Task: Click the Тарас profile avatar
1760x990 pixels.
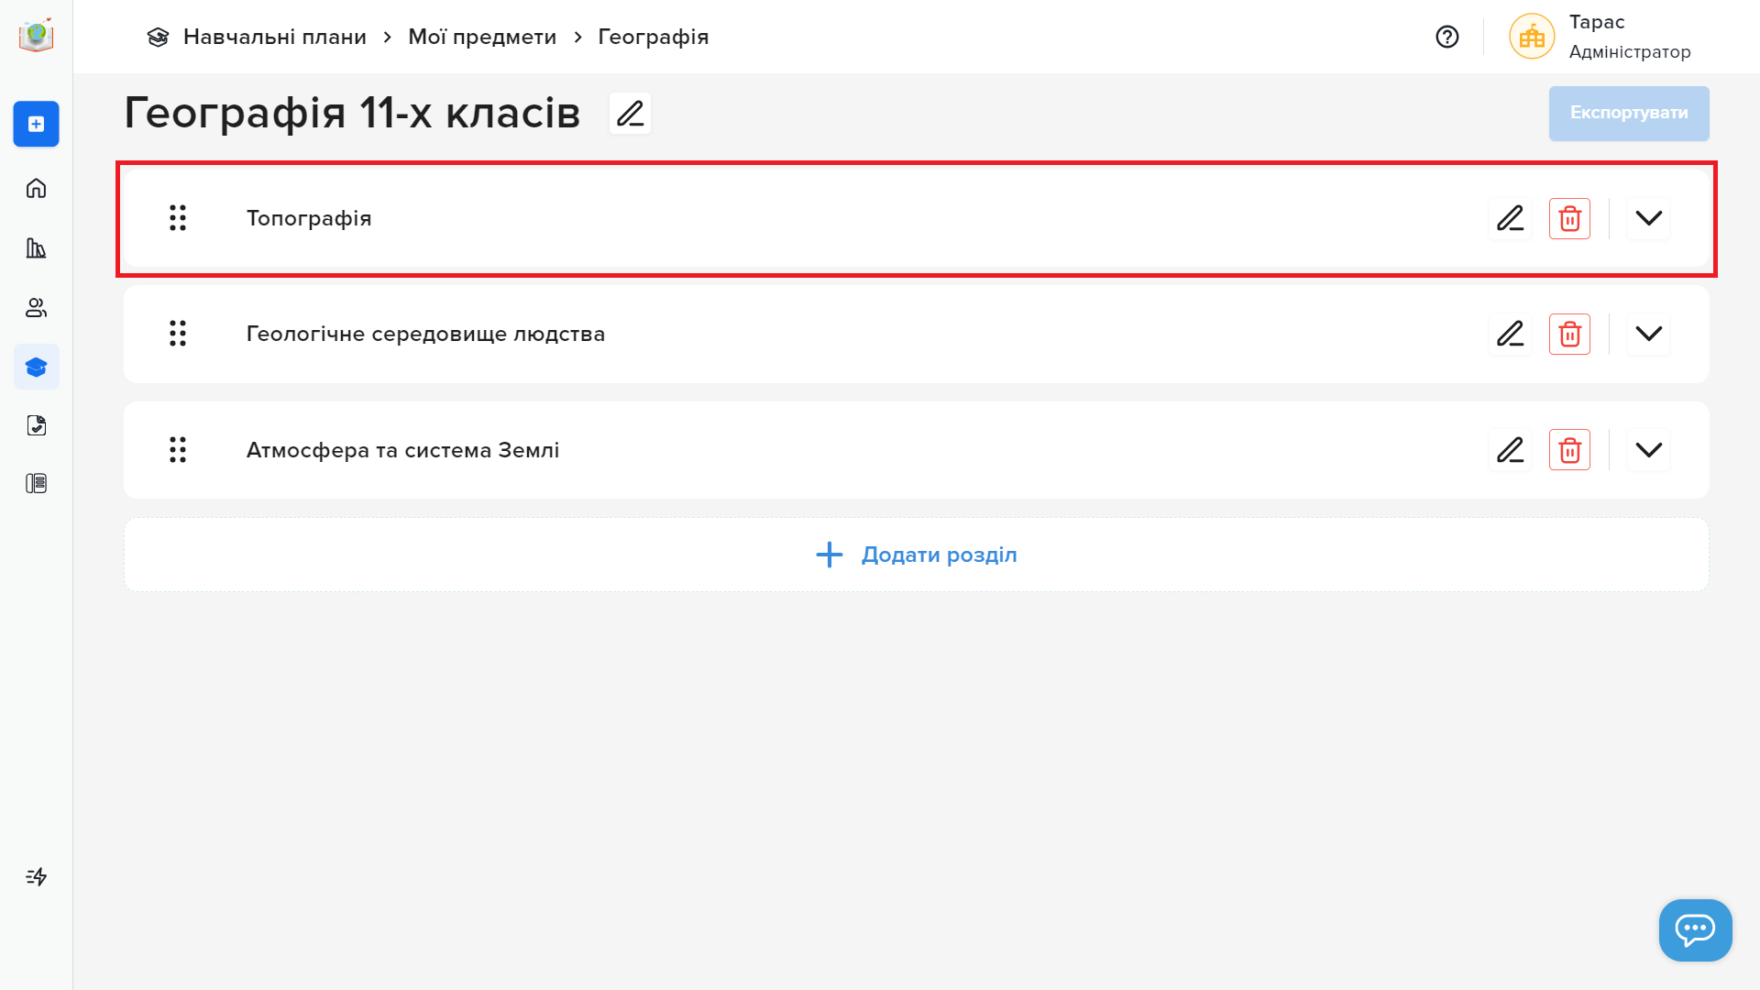Action: (x=1532, y=37)
